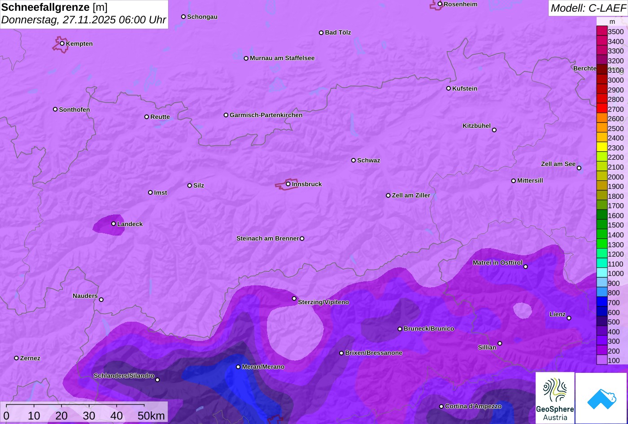Click the Kempten city marker

pos(62,44)
